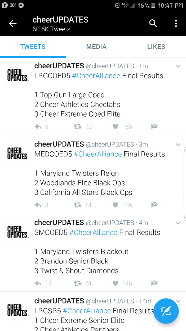
Task: Retweet the LRGCOED5 results tweet
Action: tap(77, 127)
